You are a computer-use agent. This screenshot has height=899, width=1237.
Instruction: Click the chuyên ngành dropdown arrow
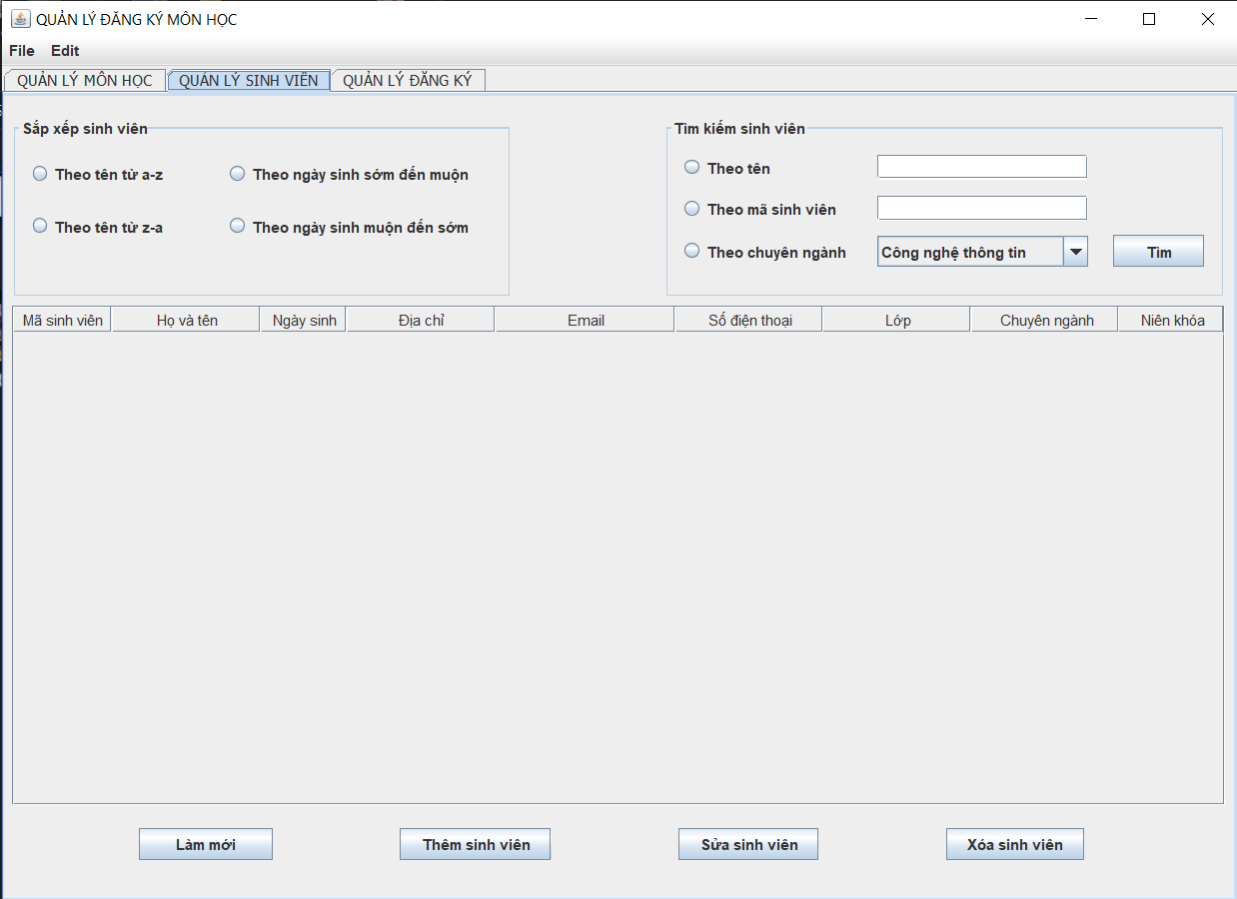click(x=1076, y=252)
